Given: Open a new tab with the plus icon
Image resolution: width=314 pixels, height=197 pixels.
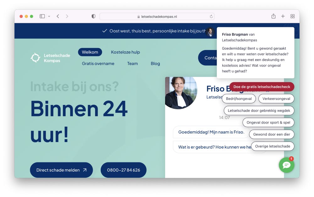Looking at the screenshot, I should pyautogui.click(x=283, y=16).
